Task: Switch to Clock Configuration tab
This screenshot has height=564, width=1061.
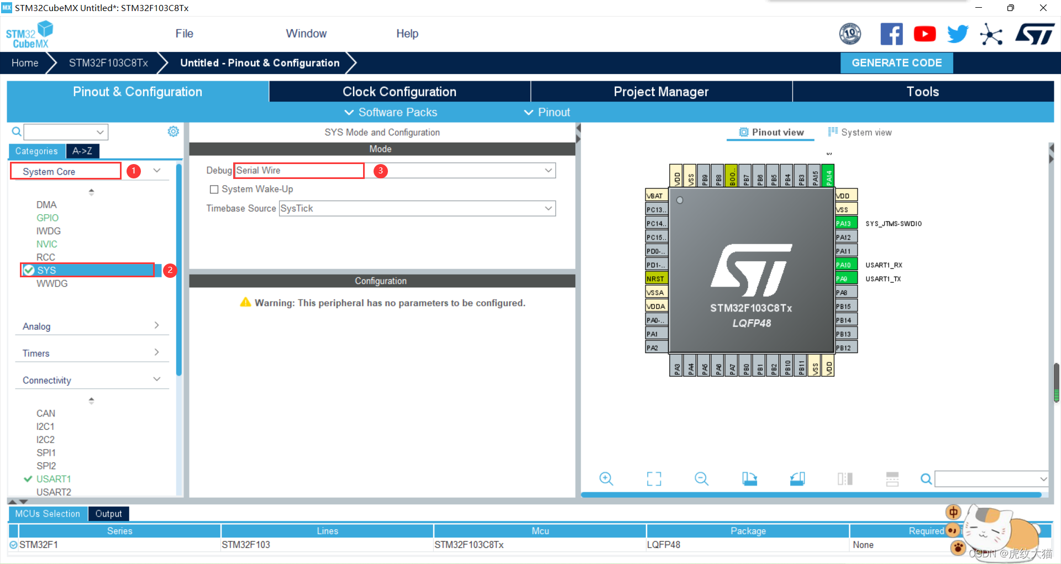Action: [x=400, y=92]
